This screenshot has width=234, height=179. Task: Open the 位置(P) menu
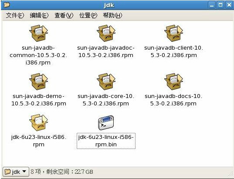click(x=88, y=15)
